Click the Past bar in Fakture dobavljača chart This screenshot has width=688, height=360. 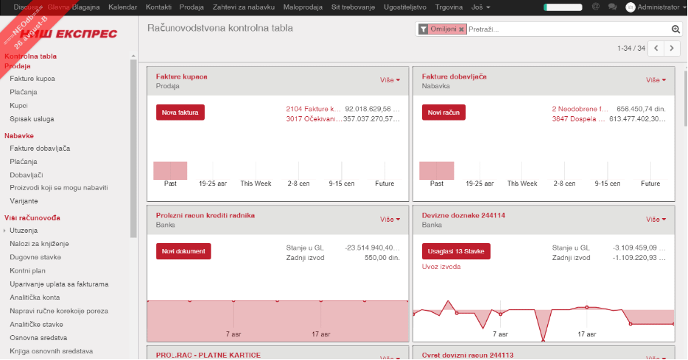click(436, 171)
